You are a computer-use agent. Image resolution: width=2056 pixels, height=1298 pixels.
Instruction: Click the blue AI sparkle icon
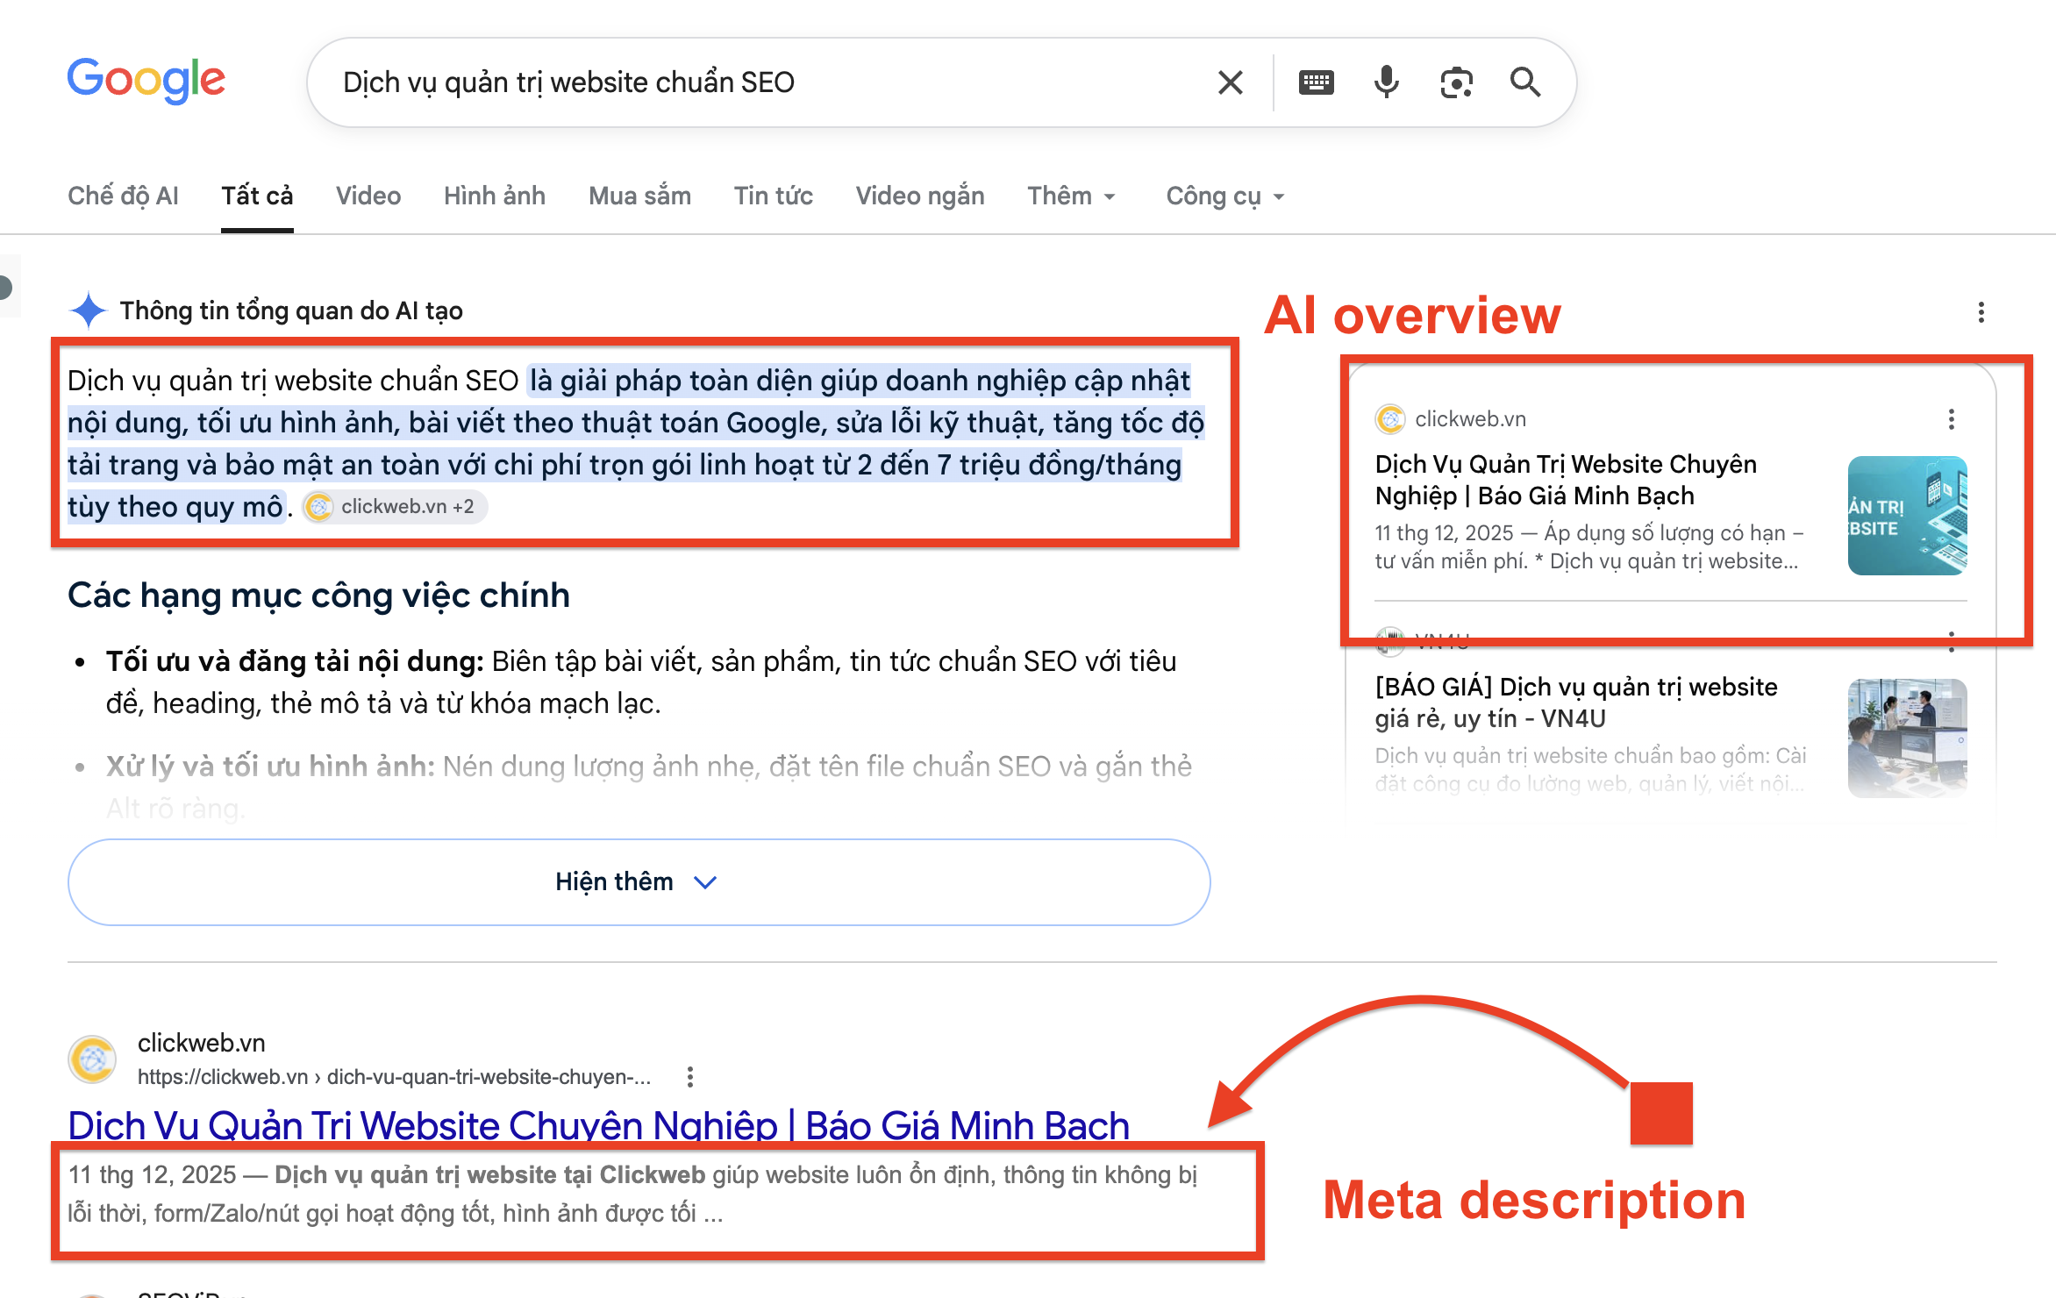(88, 310)
